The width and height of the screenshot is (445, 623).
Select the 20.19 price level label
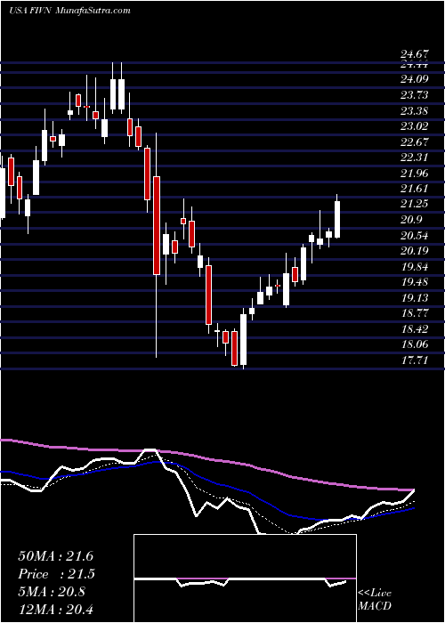[x=415, y=251]
